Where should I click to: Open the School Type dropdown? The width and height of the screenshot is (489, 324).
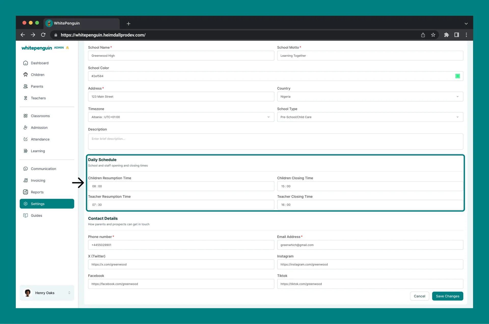coord(370,117)
